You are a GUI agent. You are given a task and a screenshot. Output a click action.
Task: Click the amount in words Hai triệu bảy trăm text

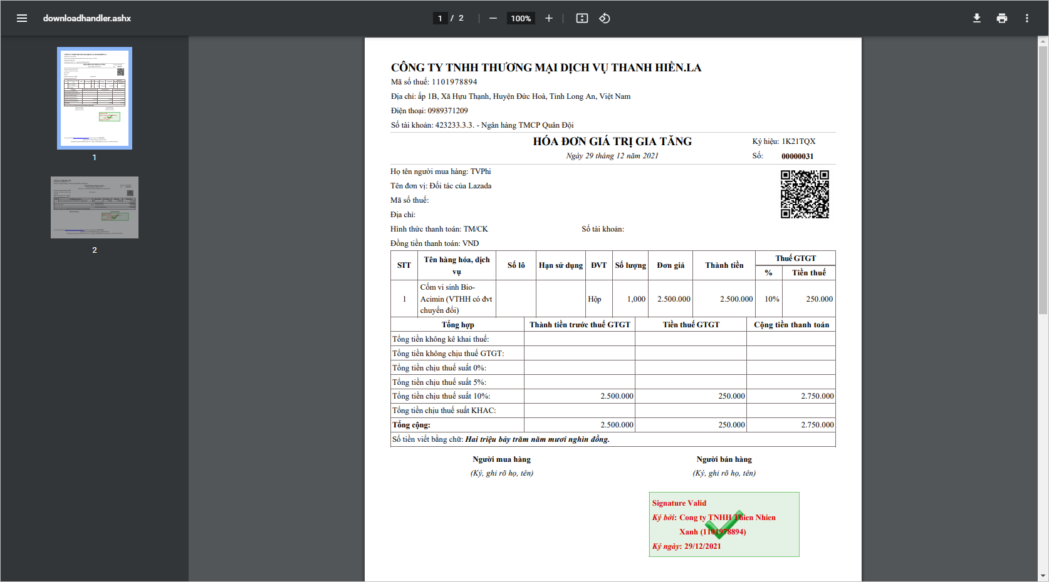point(537,439)
